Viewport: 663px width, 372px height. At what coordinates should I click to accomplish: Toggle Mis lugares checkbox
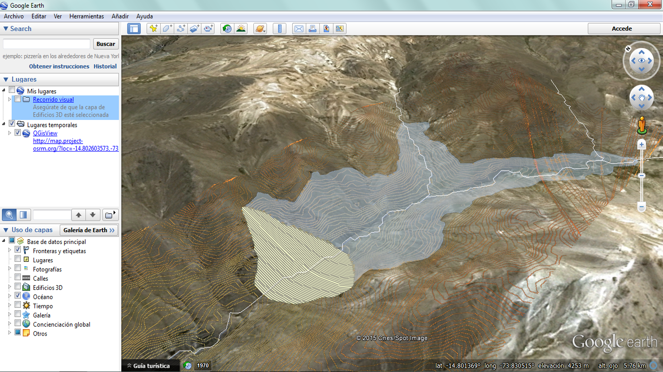12,90
